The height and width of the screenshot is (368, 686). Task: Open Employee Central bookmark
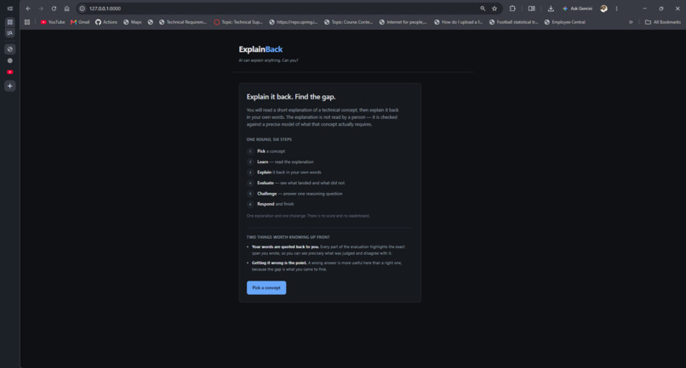coord(565,22)
